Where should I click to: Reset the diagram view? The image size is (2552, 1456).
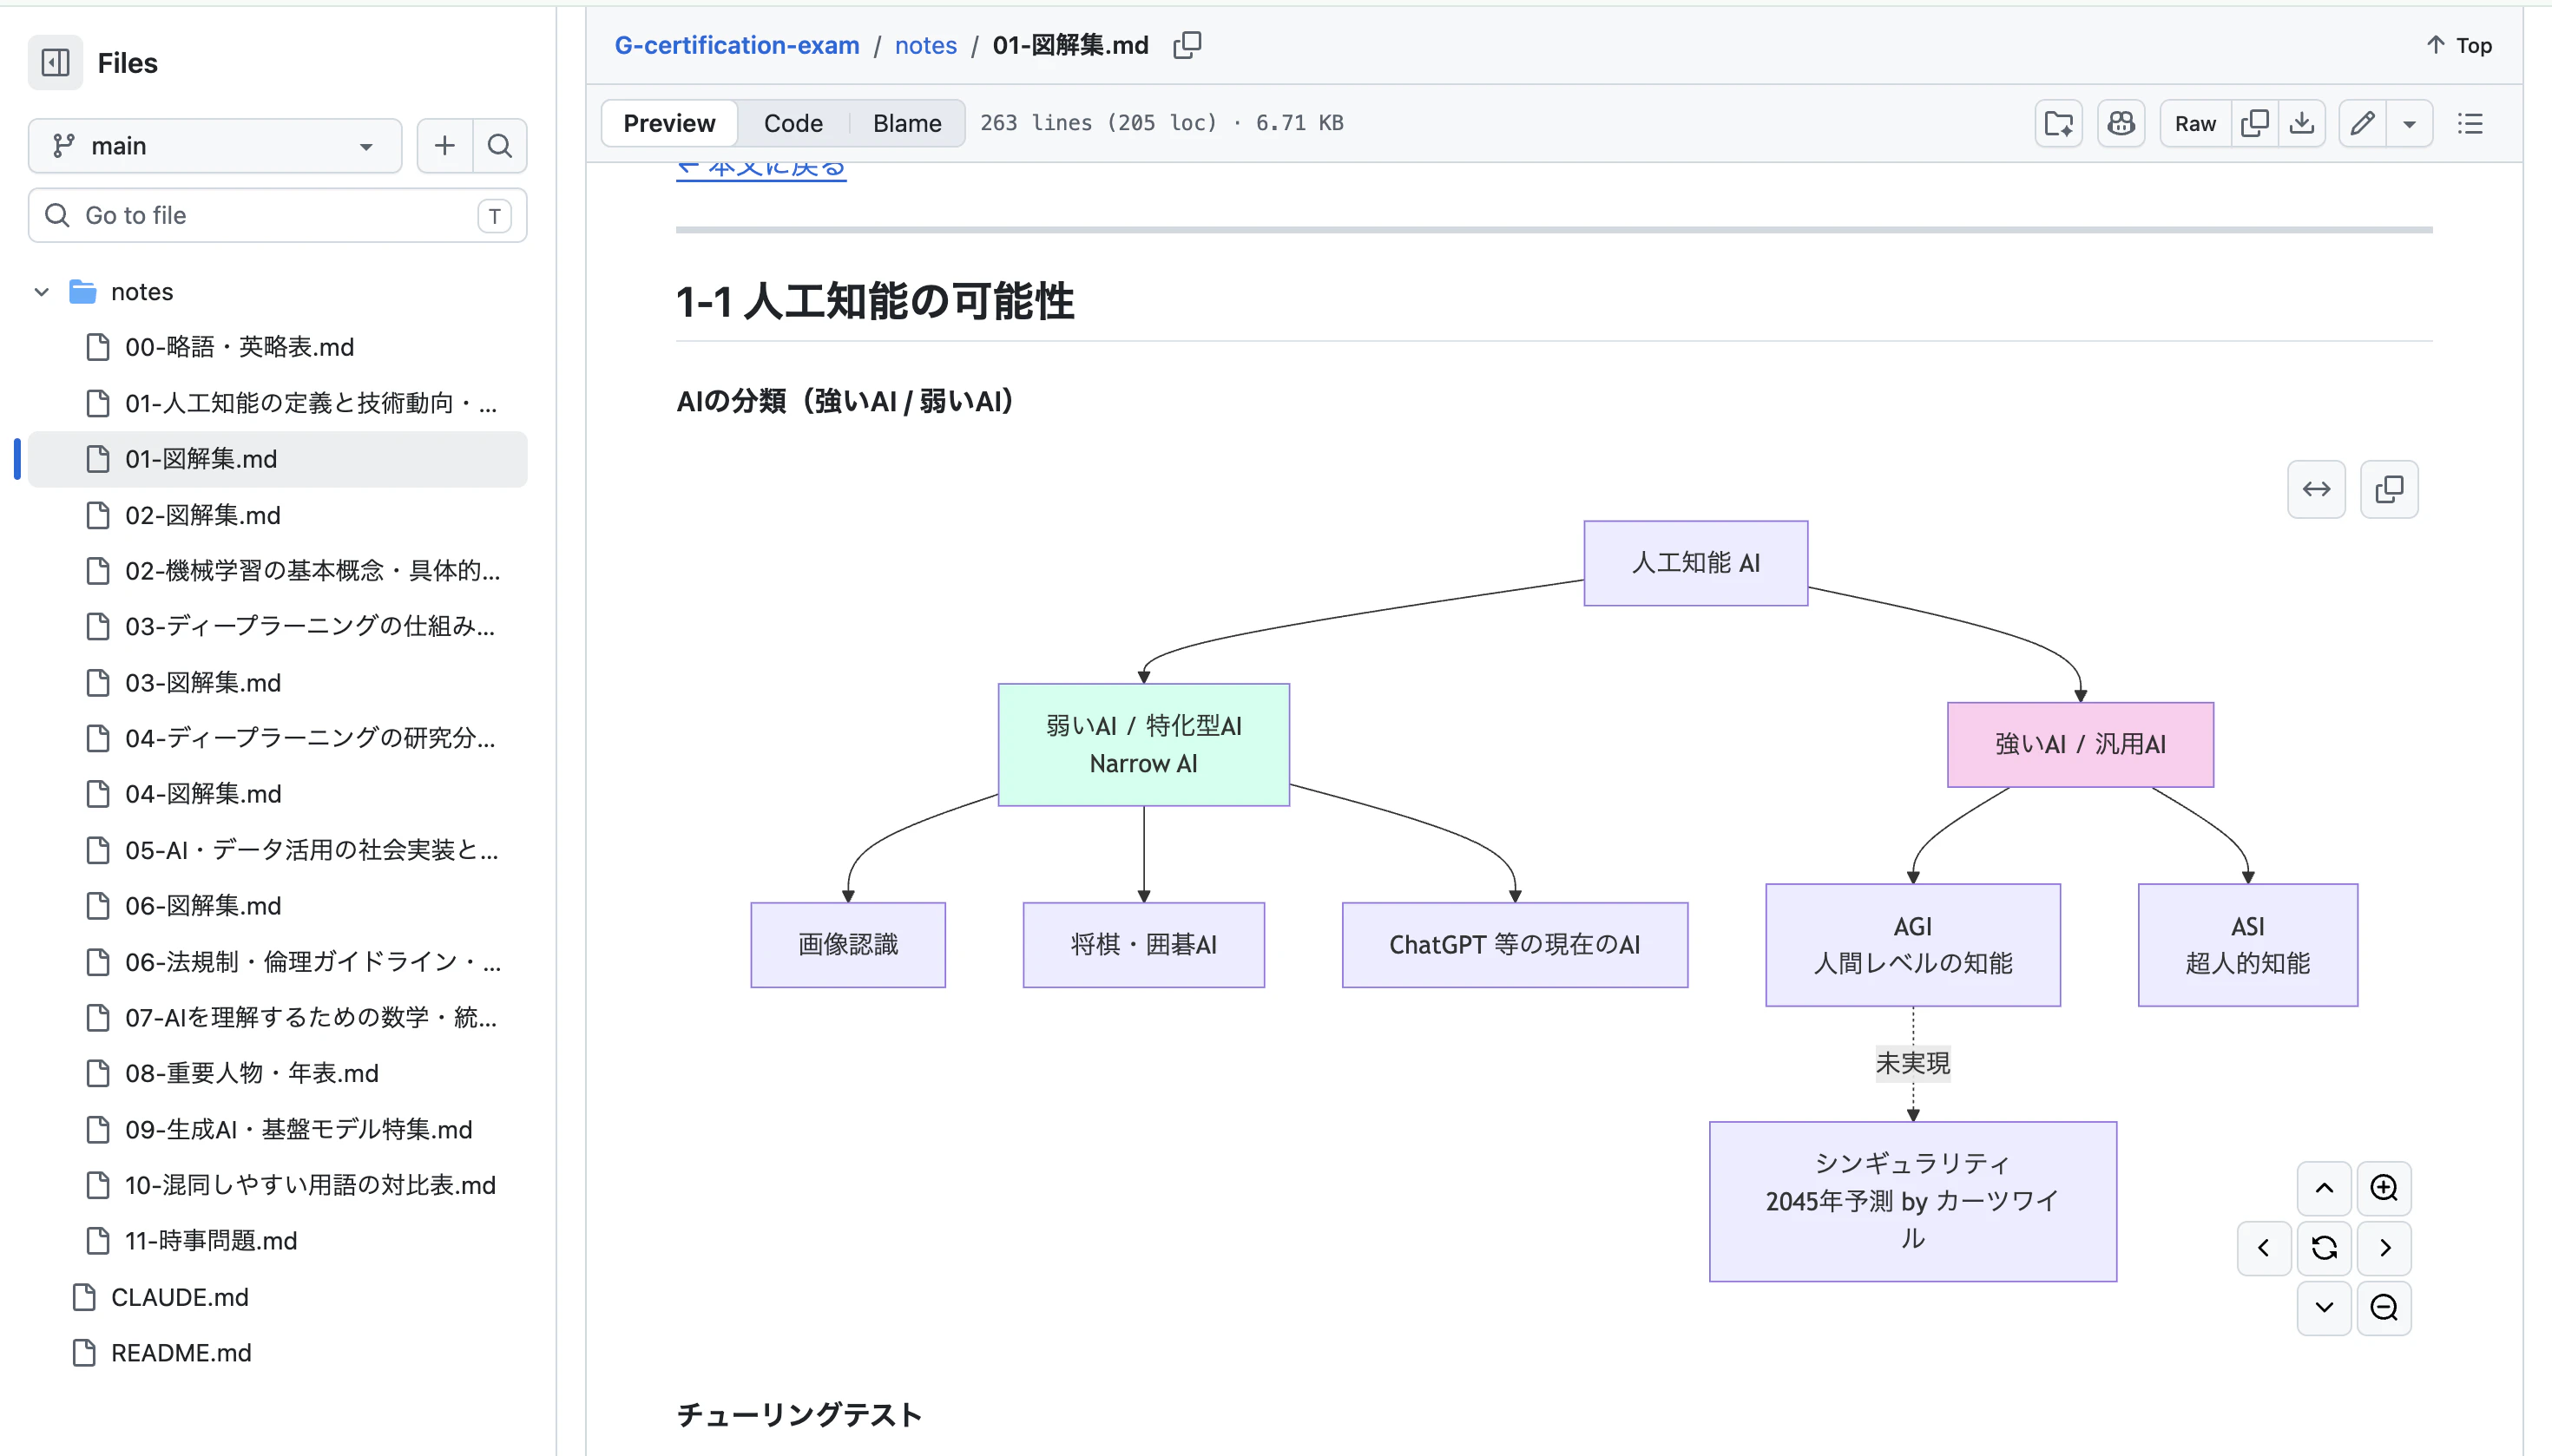[x=2324, y=1248]
